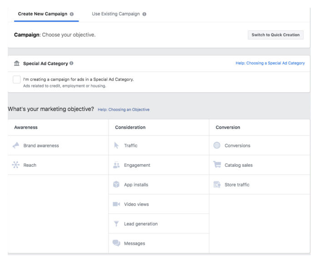Open Help: Choosing an Objective link
This screenshot has width=318, height=262.
click(x=124, y=109)
